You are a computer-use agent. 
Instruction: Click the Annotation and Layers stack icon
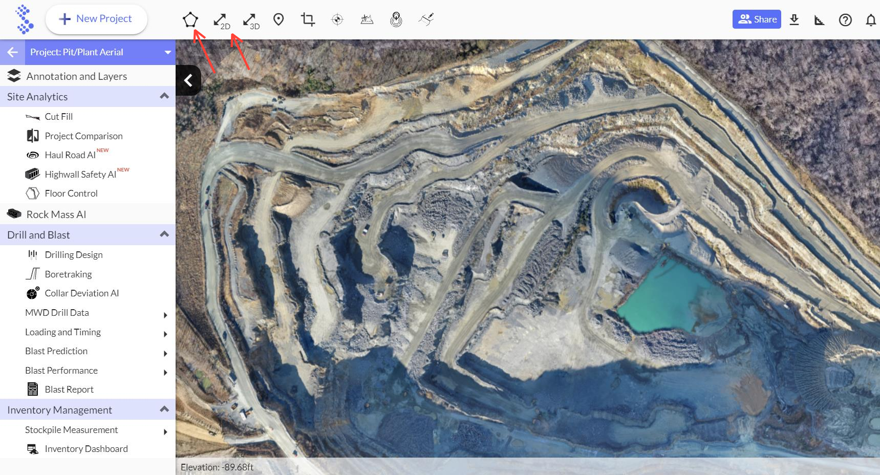tap(14, 76)
